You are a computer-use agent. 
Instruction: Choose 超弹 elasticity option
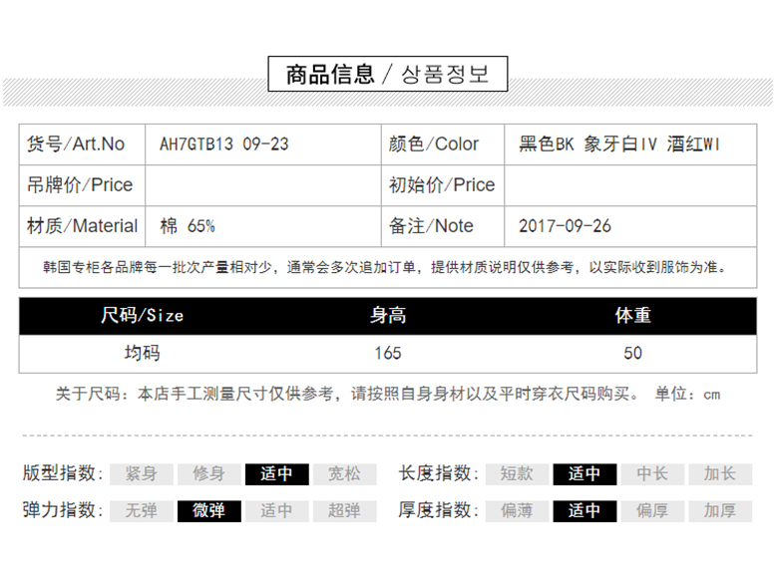[x=344, y=510]
